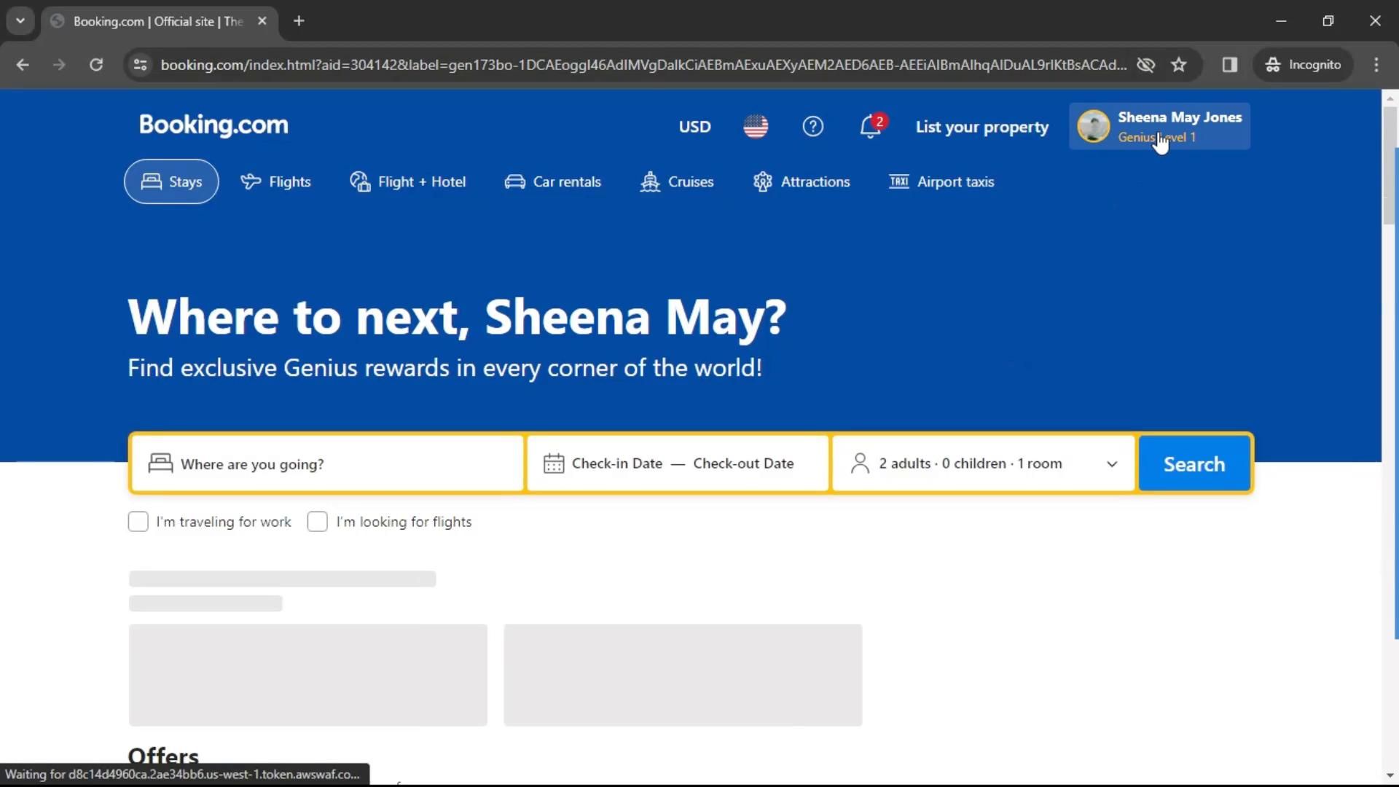Click the profile avatar picture

[x=1093, y=126]
